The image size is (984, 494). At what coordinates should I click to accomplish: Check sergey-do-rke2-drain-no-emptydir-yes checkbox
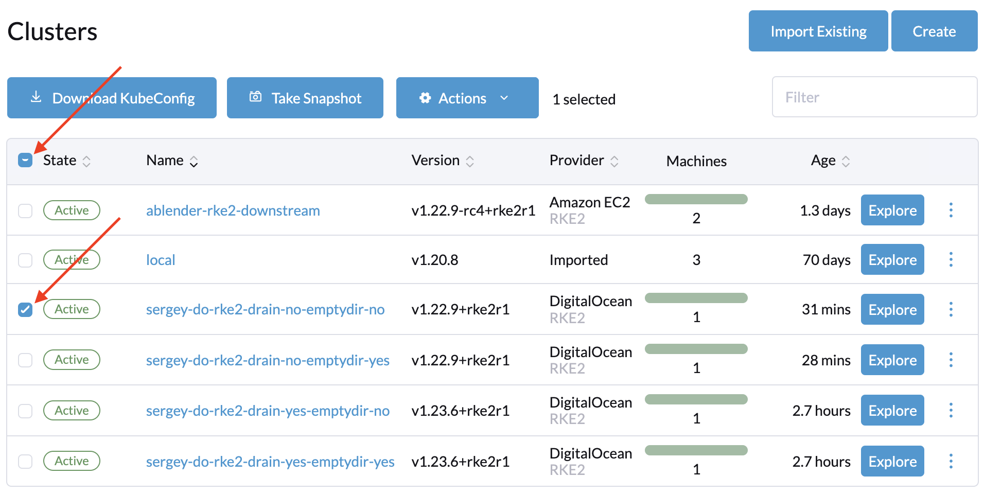[x=25, y=360]
